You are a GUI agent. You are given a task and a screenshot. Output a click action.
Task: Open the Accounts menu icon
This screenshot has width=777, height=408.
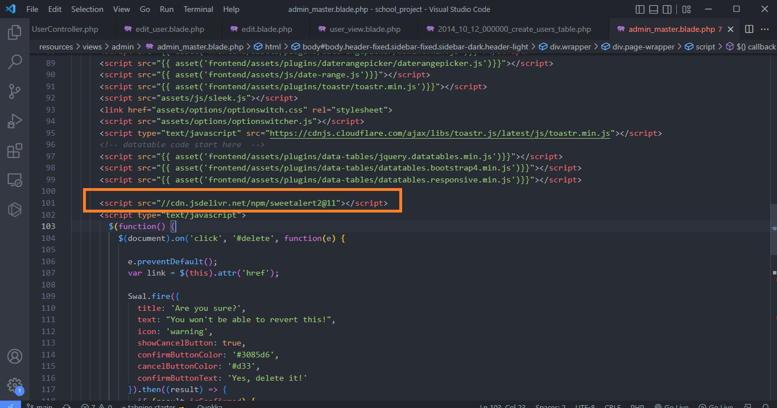coord(14,356)
